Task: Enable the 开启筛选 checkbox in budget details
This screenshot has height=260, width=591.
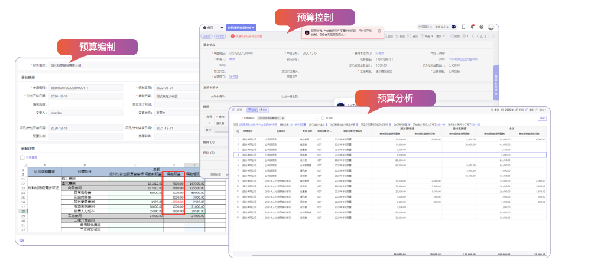Action: pos(22,157)
